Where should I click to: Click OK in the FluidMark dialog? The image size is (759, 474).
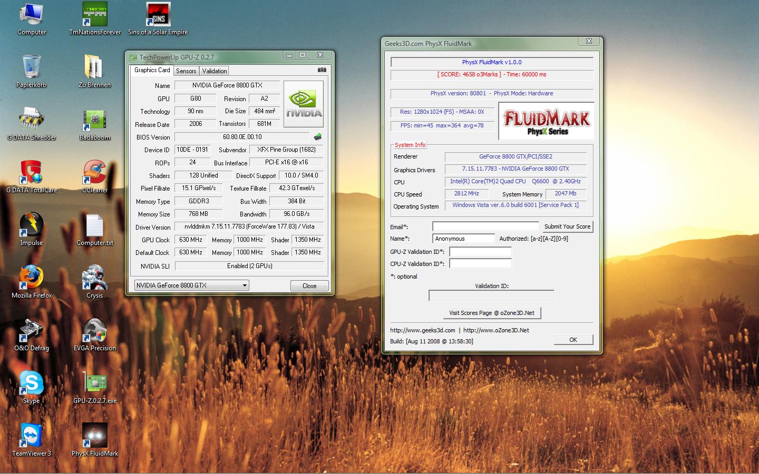(573, 340)
